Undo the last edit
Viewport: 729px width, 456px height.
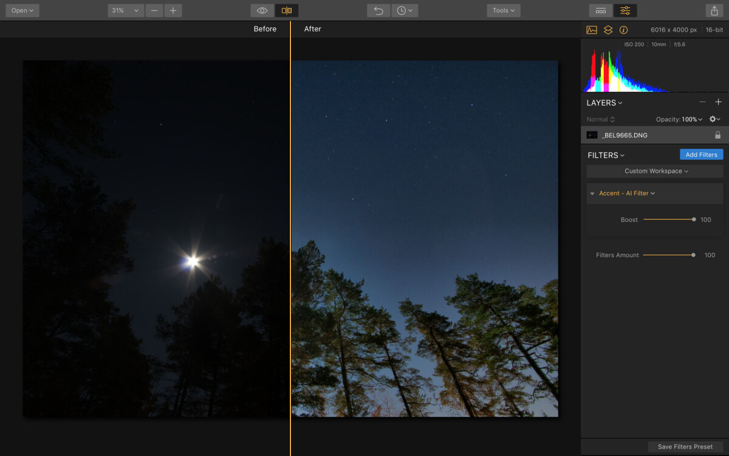coord(378,10)
